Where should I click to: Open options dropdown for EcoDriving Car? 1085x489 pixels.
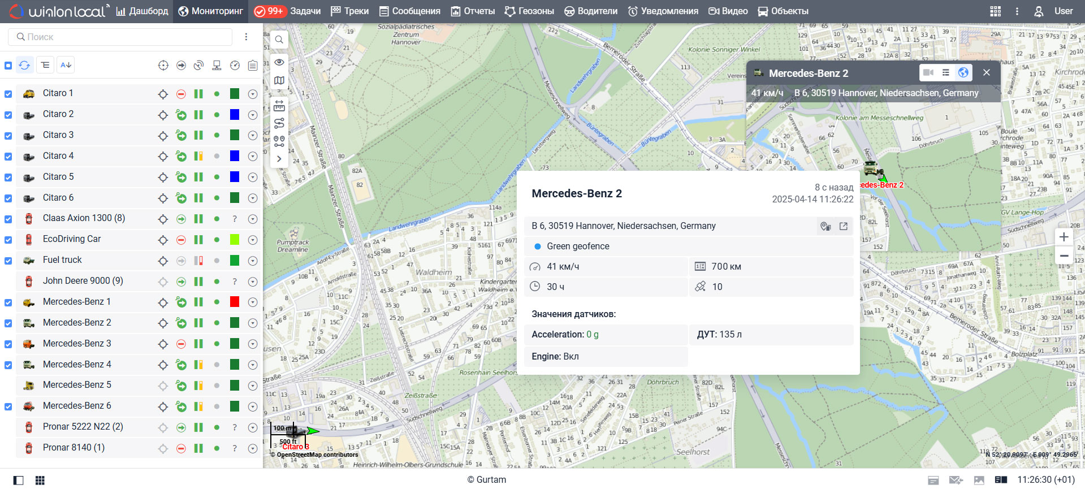pyautogui.click(x=253, y=240)
